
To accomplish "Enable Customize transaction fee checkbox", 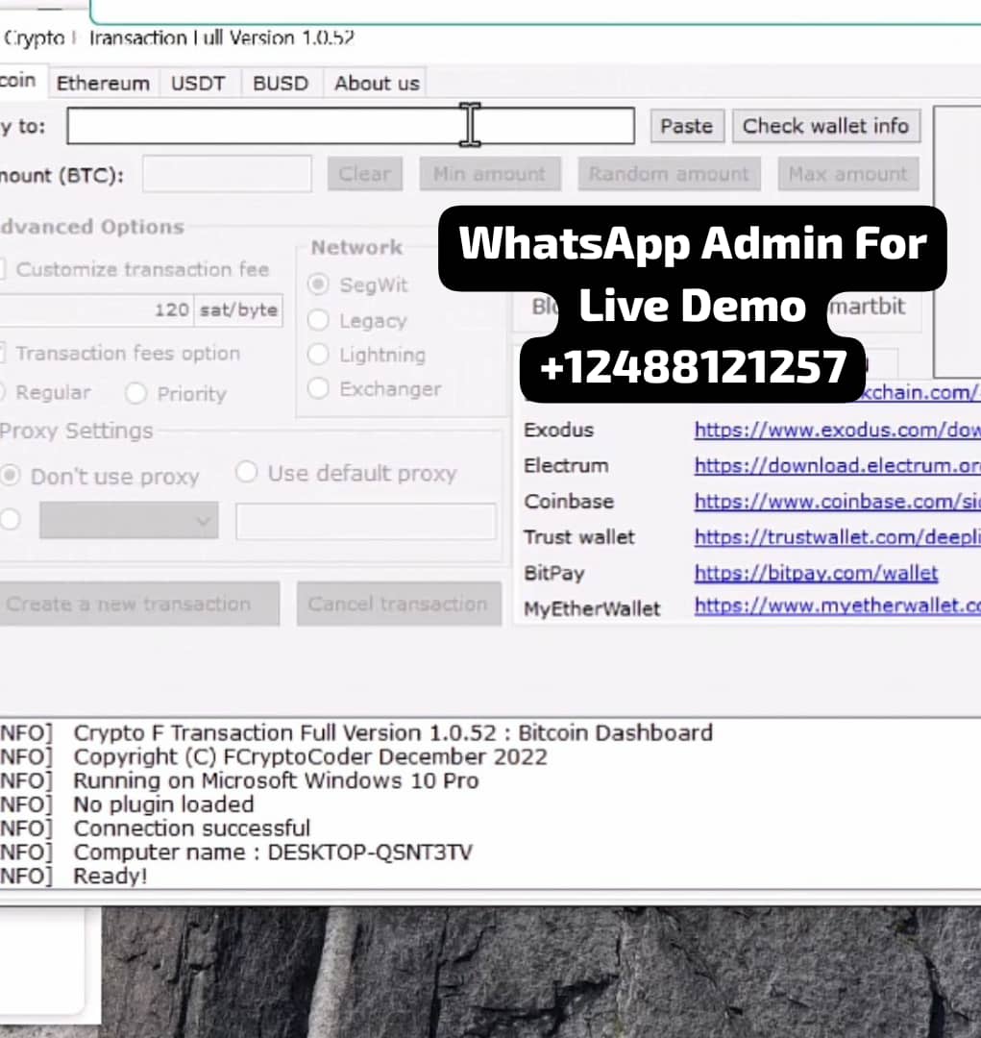I will click(4, 270).
